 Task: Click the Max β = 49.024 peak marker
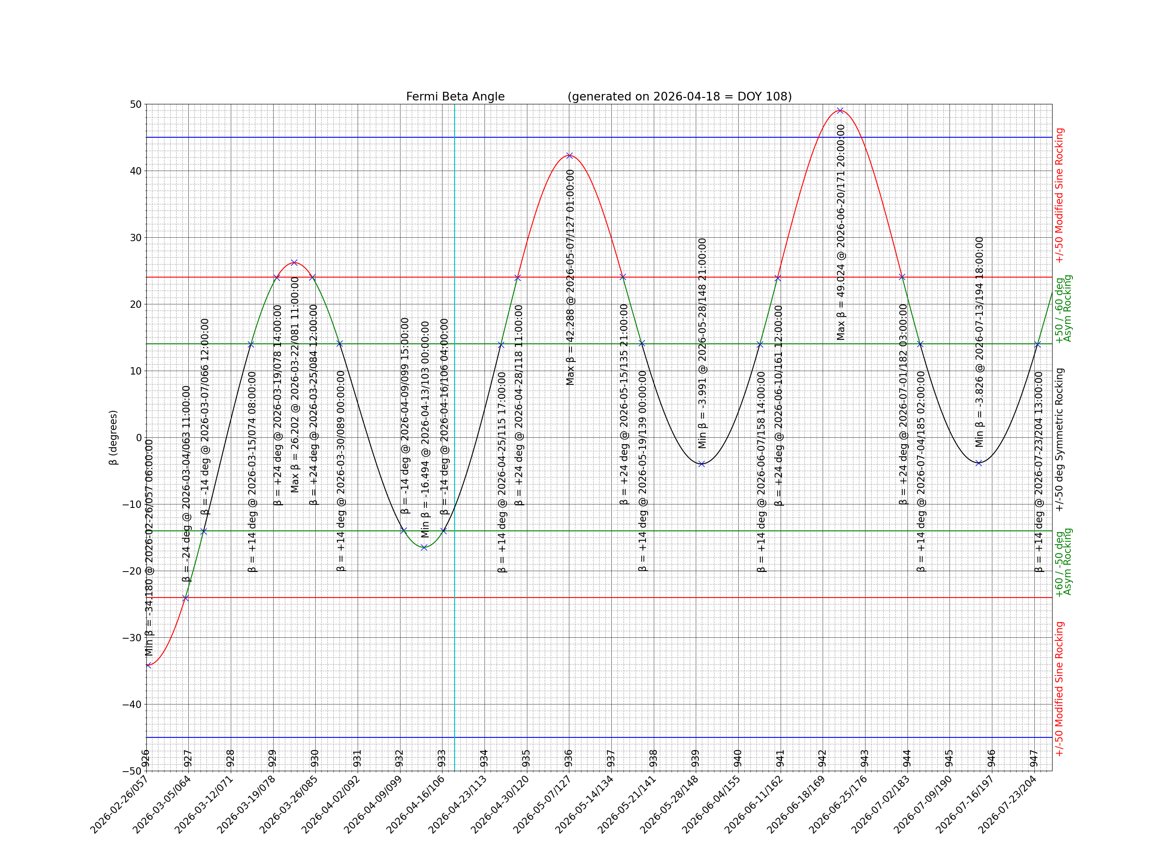pyautogui.click(x=840, y=110)
